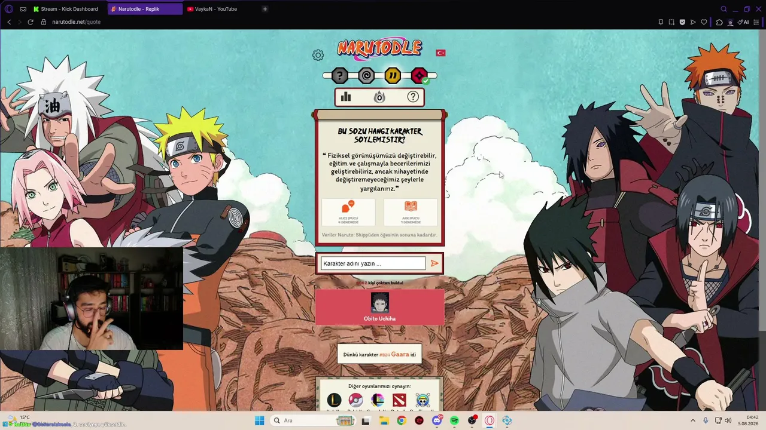Click the Obito Uchiha guess portrait
Viewport: 766px width, 430px height.
pyautogui.click(x=380, y=303)
